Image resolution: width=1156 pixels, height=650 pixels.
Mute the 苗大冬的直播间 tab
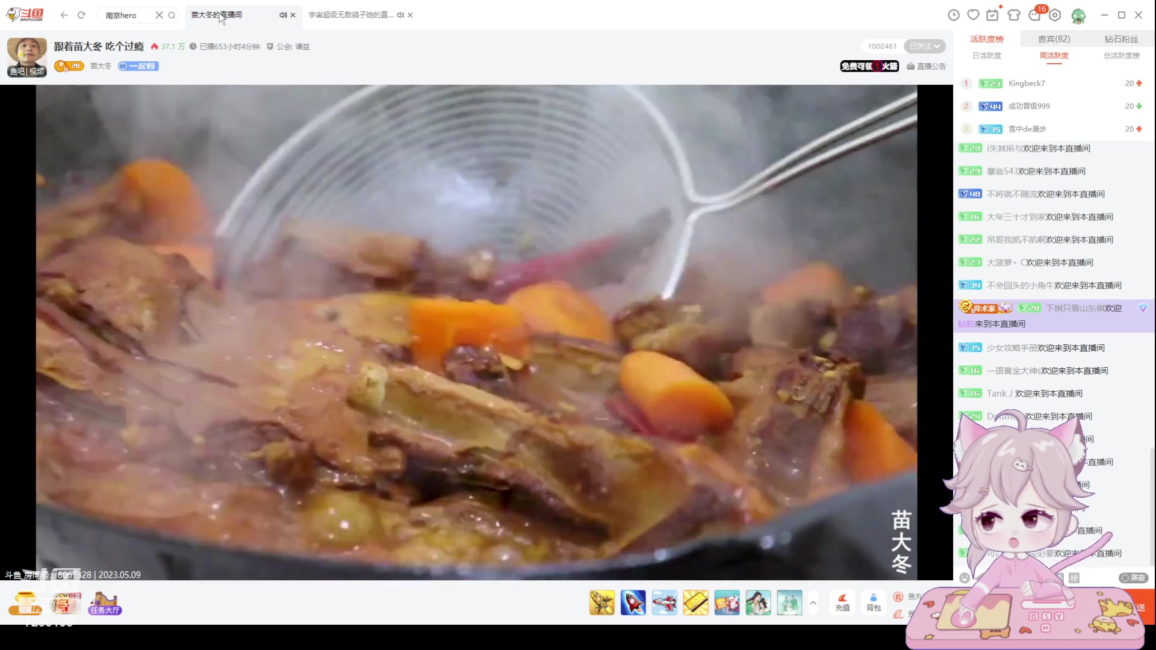(x=282, y=15)
